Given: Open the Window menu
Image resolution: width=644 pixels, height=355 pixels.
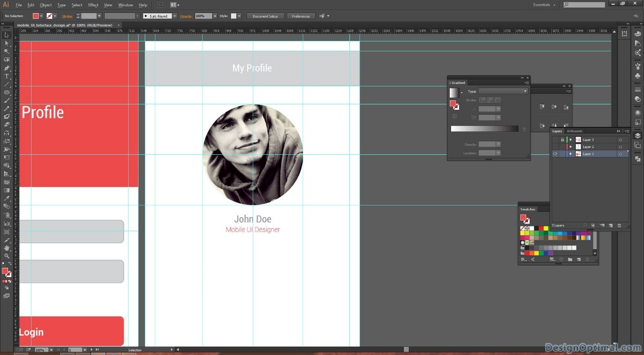Looking at the screenshot, I should [x=125, y=5].
